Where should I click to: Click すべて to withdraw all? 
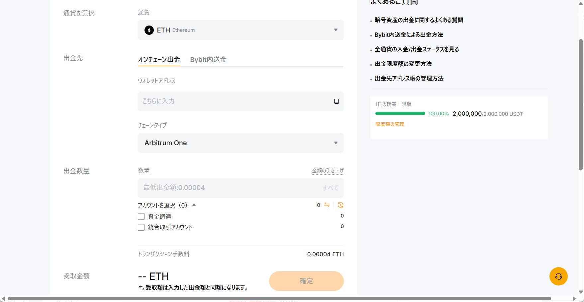[x=330, y=188]
